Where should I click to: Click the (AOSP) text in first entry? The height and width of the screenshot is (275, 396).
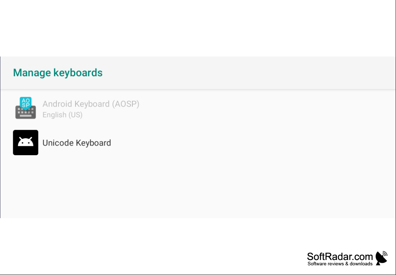click(126, 104)
